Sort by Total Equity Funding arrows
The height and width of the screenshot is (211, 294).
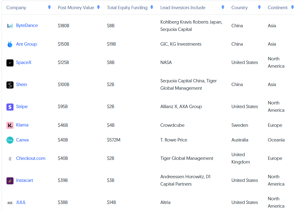pyautogui.click(x=152, y=7)
